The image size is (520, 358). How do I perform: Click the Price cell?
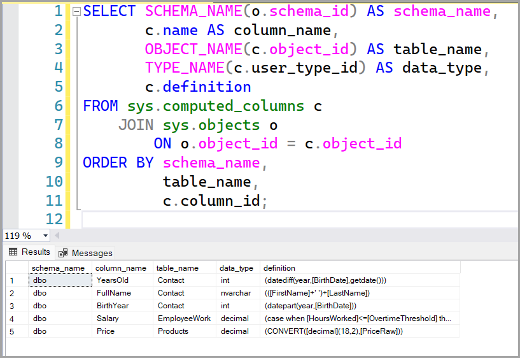122,331
